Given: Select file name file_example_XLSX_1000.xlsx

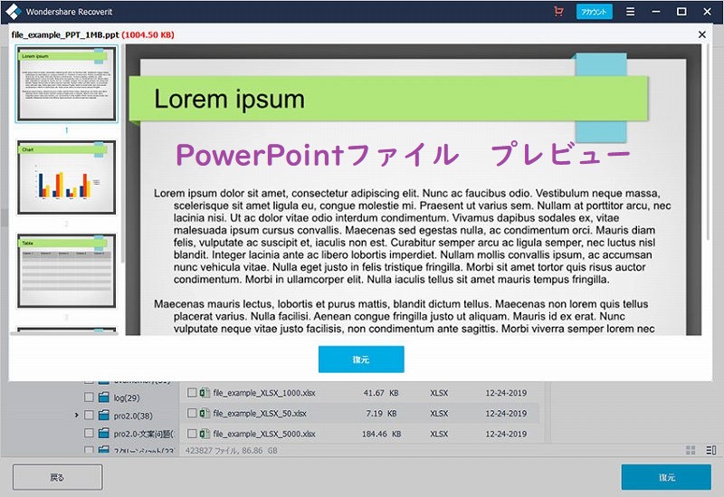Looking at the screenshot, I should pos(264,393).
